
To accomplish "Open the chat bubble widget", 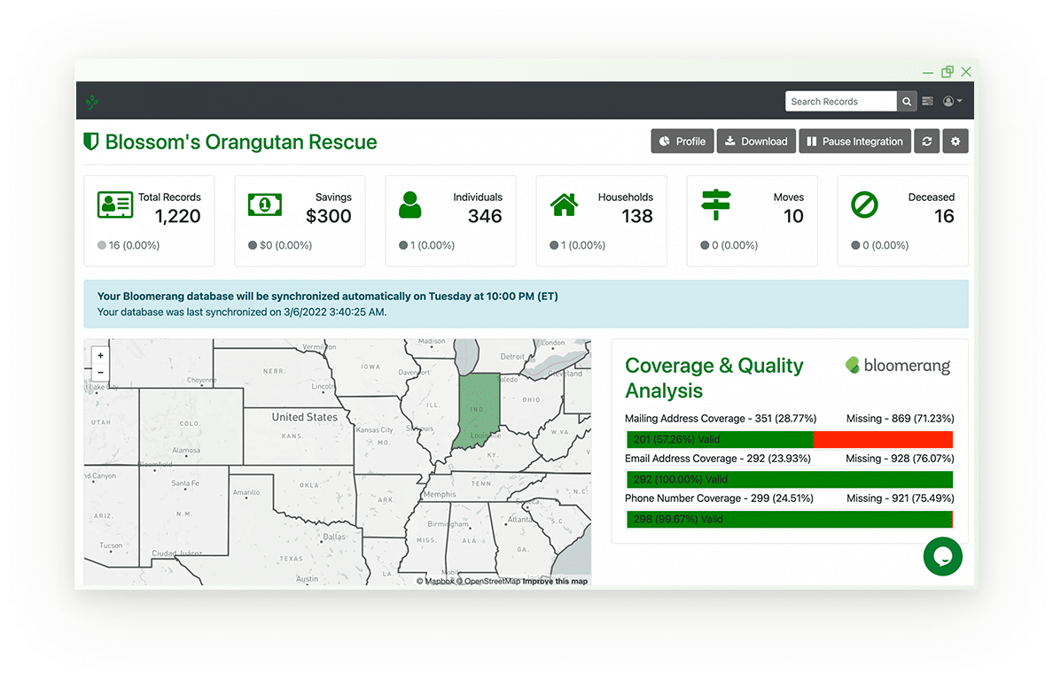I will tap(942, 556).
